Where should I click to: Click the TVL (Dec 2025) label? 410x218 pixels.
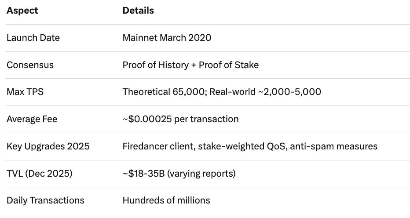point(39,174)
